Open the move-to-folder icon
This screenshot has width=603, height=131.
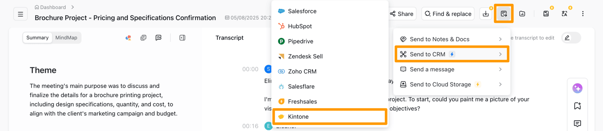[522, 14]
